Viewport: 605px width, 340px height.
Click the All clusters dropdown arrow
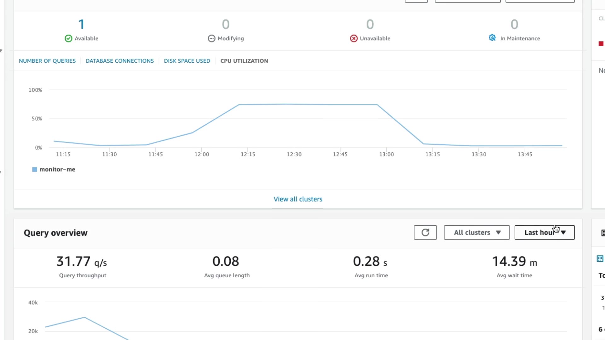tap(498, 232)
